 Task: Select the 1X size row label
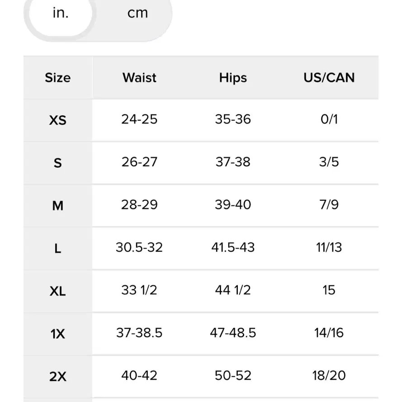click(x=58, y=334)
